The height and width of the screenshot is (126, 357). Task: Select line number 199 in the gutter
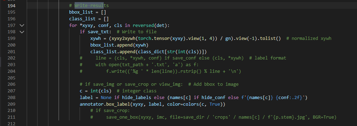point(11,38)
